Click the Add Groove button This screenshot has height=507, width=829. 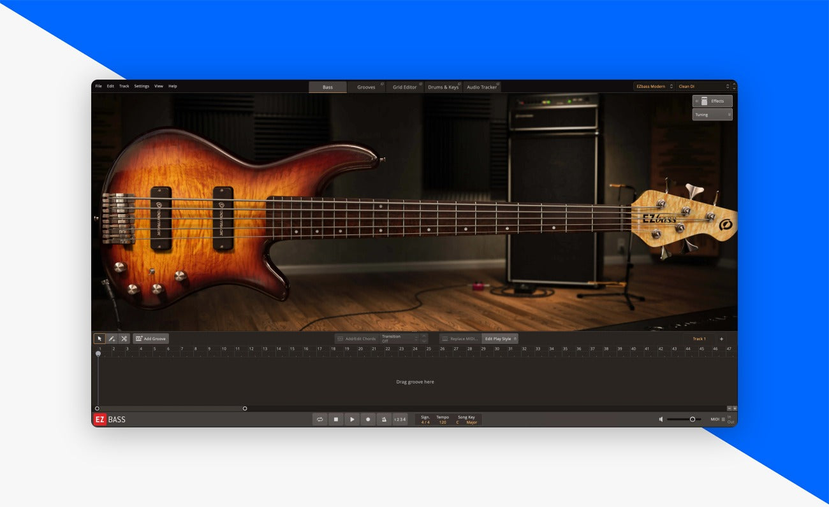coord(150,339)
